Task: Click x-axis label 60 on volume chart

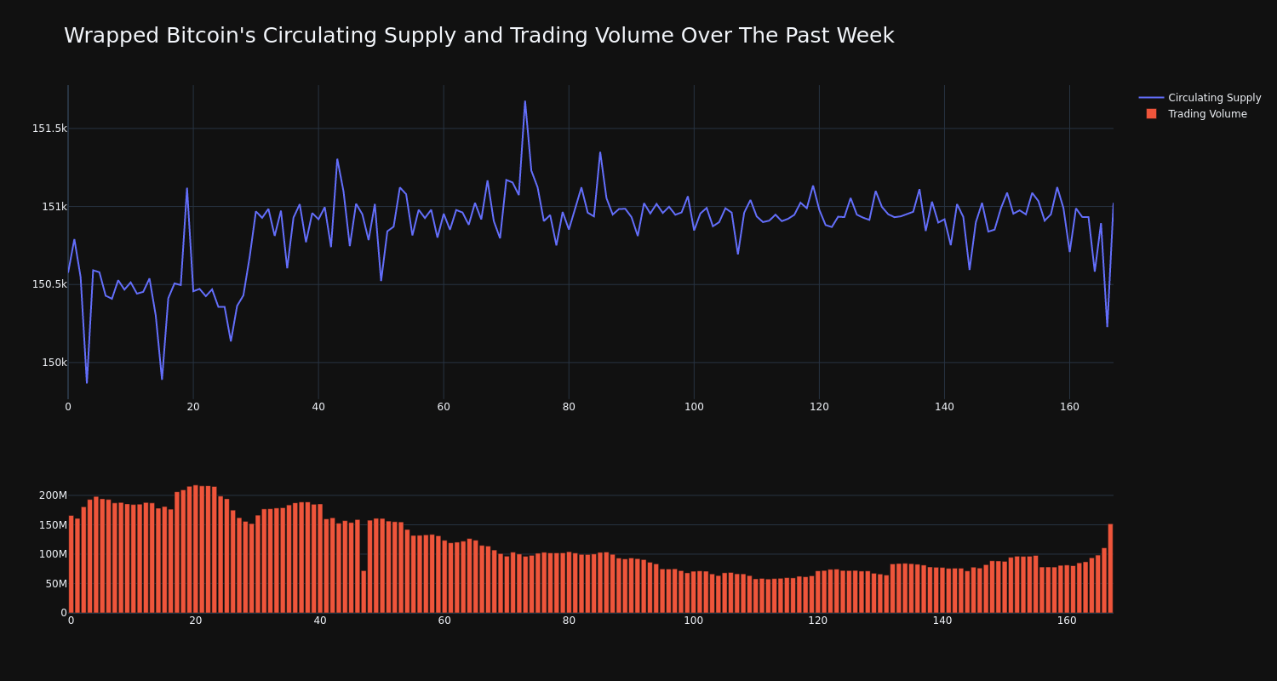Action: (x=444, y=621)
